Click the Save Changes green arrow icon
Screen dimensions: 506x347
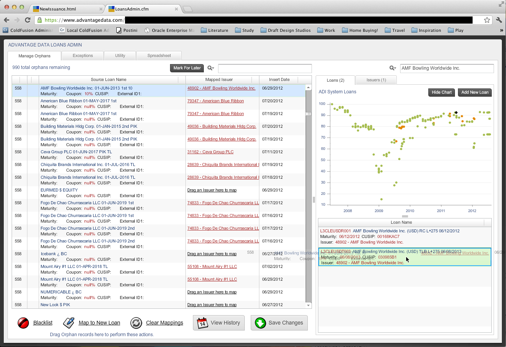pyautogui.click(x=260, y=323)
